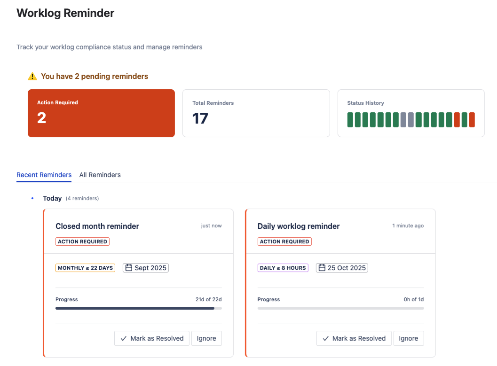Open the Action Required card showing 2
This screenshot has height=366, width=497.
(101, 113)
